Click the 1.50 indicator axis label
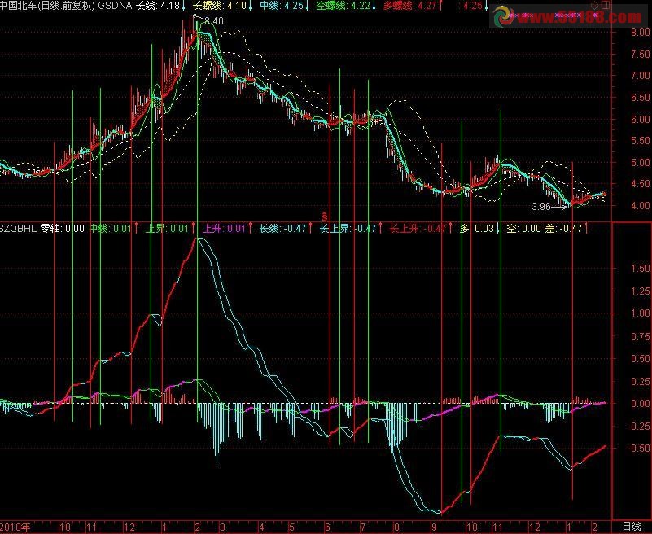 point(640,269)
